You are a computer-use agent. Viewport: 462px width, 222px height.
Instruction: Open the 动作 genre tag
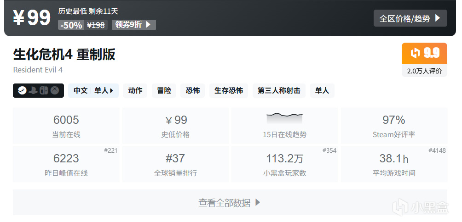point(135,91)
